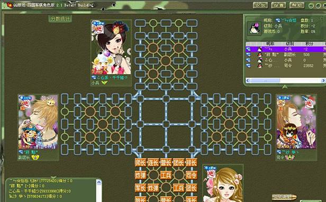
Task: Click the penguin avatar in the player info panel
Action: pos(255,29)
